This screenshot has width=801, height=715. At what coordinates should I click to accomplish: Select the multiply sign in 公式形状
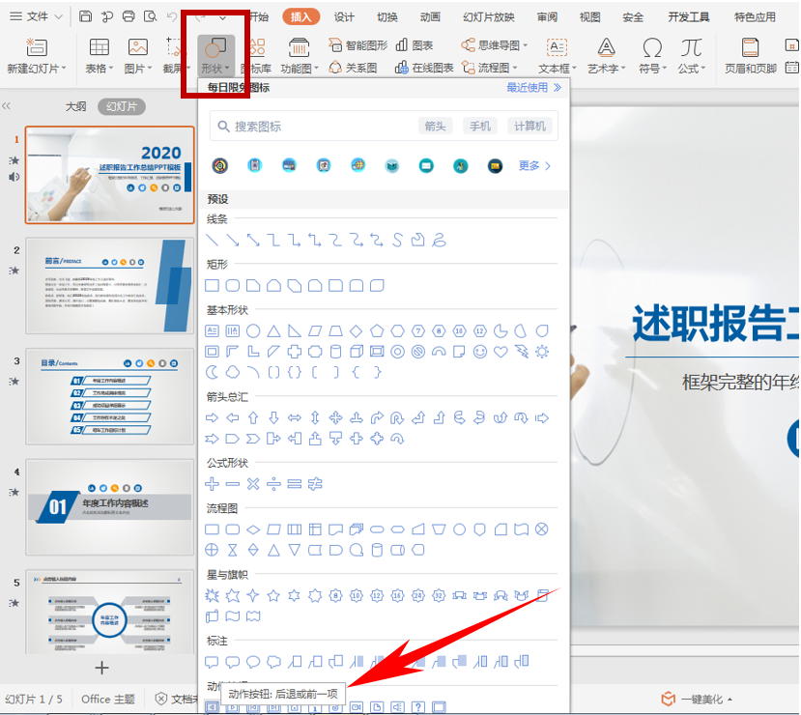point(253,484)
